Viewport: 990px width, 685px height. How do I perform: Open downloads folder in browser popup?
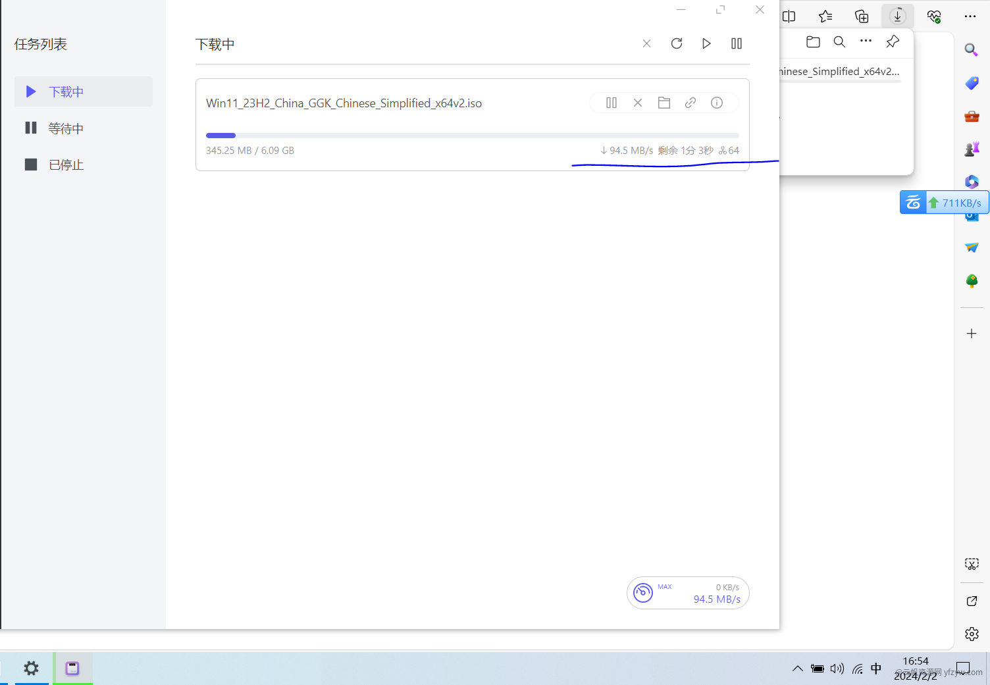pos(813,41)
